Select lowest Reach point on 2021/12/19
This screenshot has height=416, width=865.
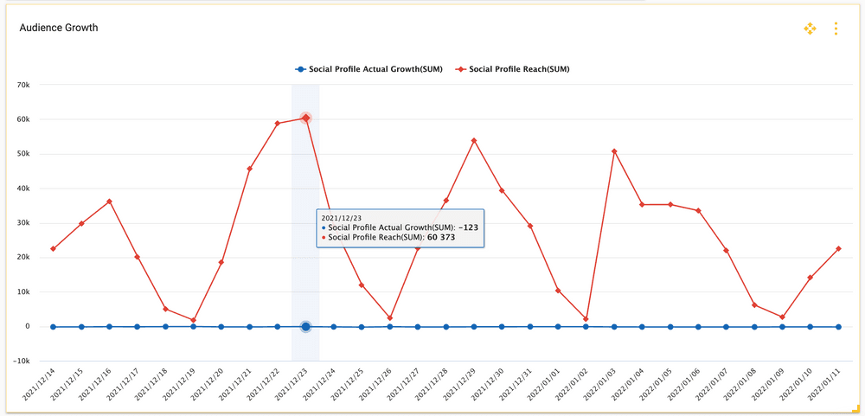click(x=193, y=320)
